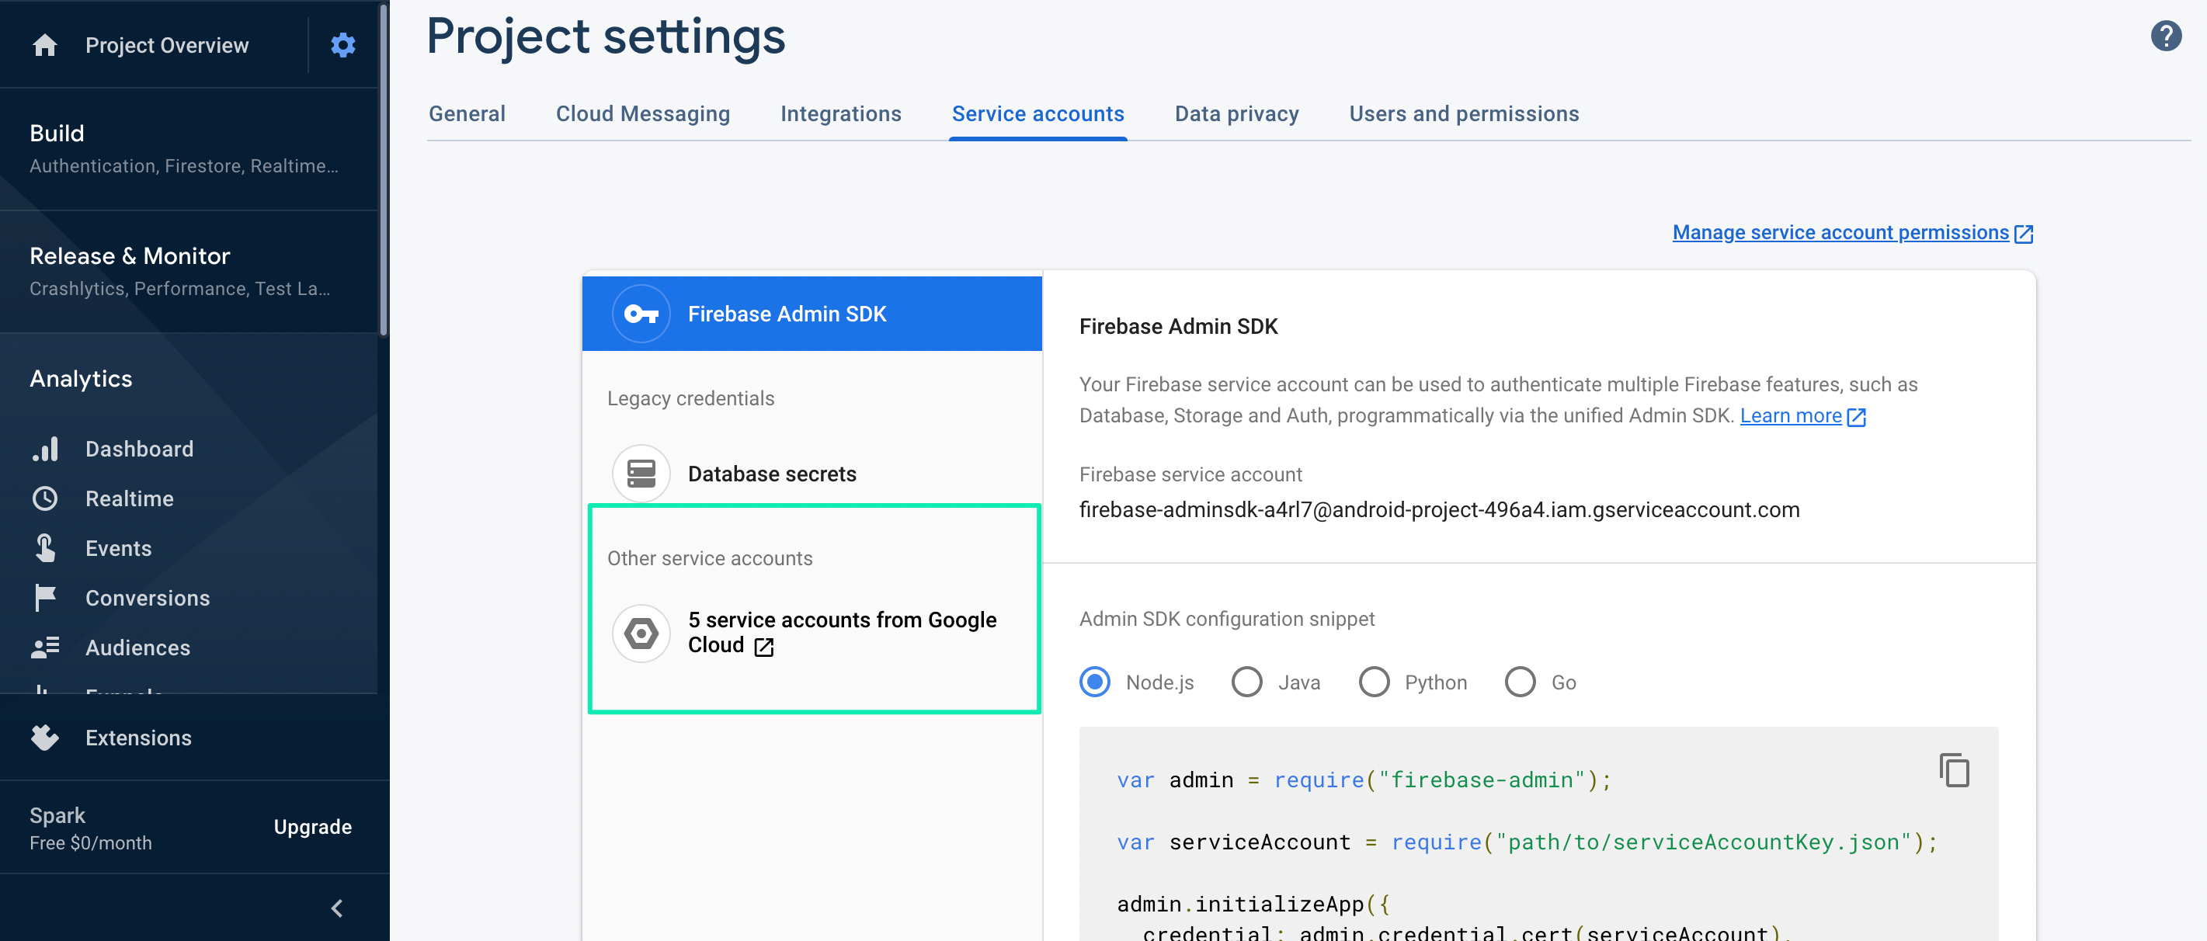Click the firebase-adminsdk service account email

tap(1439, 509)
